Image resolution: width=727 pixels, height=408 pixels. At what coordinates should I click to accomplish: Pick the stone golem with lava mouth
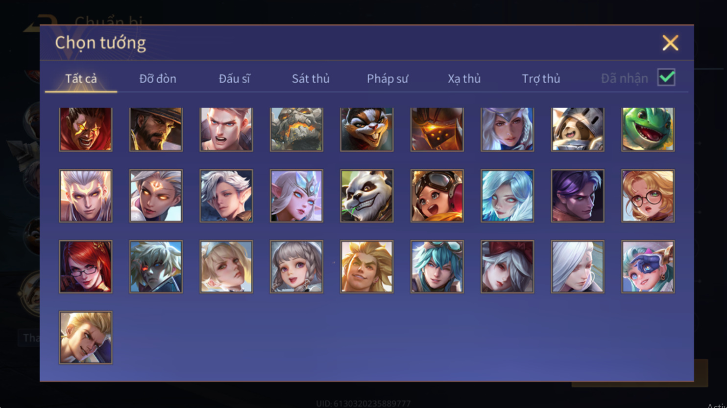coord(296,129)
